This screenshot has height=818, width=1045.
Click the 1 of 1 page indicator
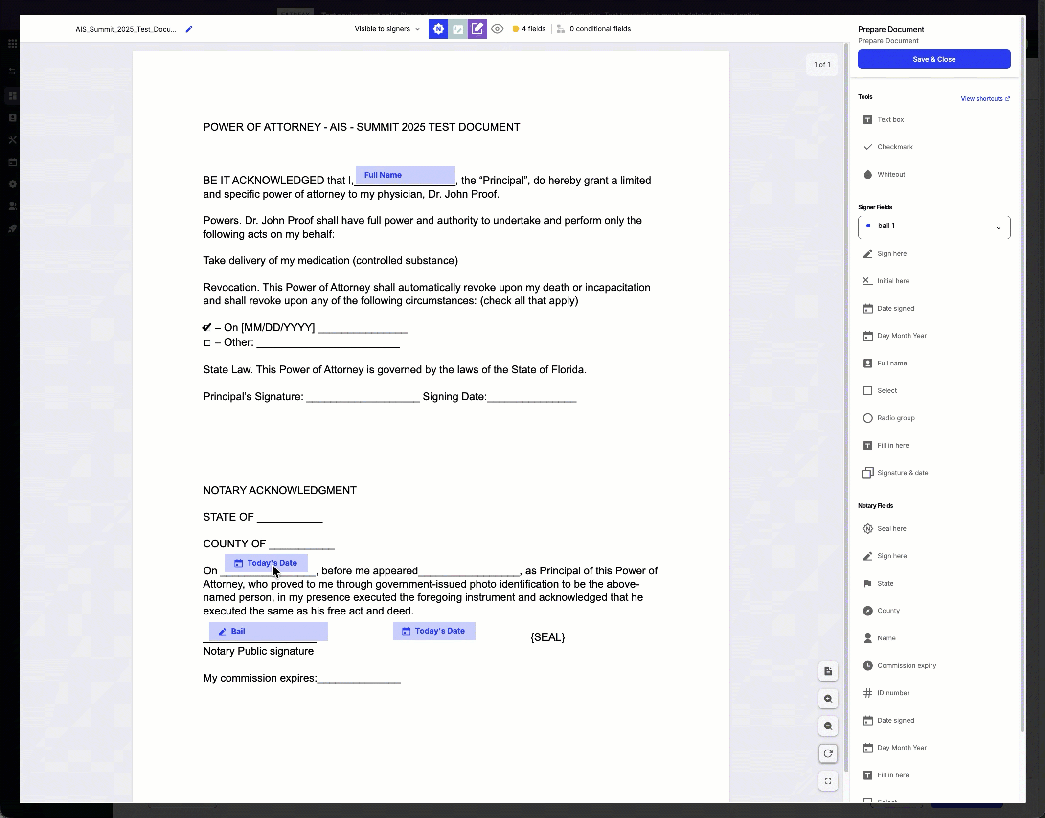pyautogui.click(x=822, y=65)
